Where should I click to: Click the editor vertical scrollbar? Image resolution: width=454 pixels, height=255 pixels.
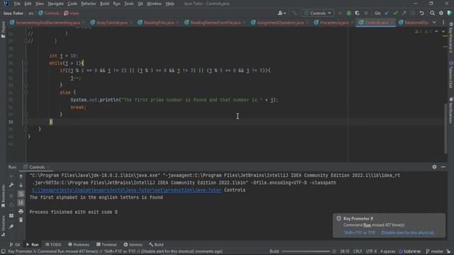click(445, 129)
